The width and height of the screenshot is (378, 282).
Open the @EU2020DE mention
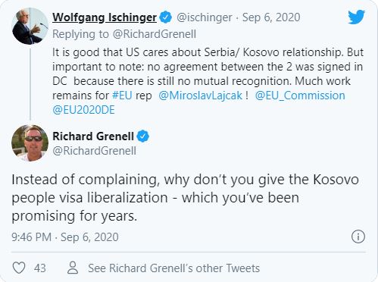point(83,110)
